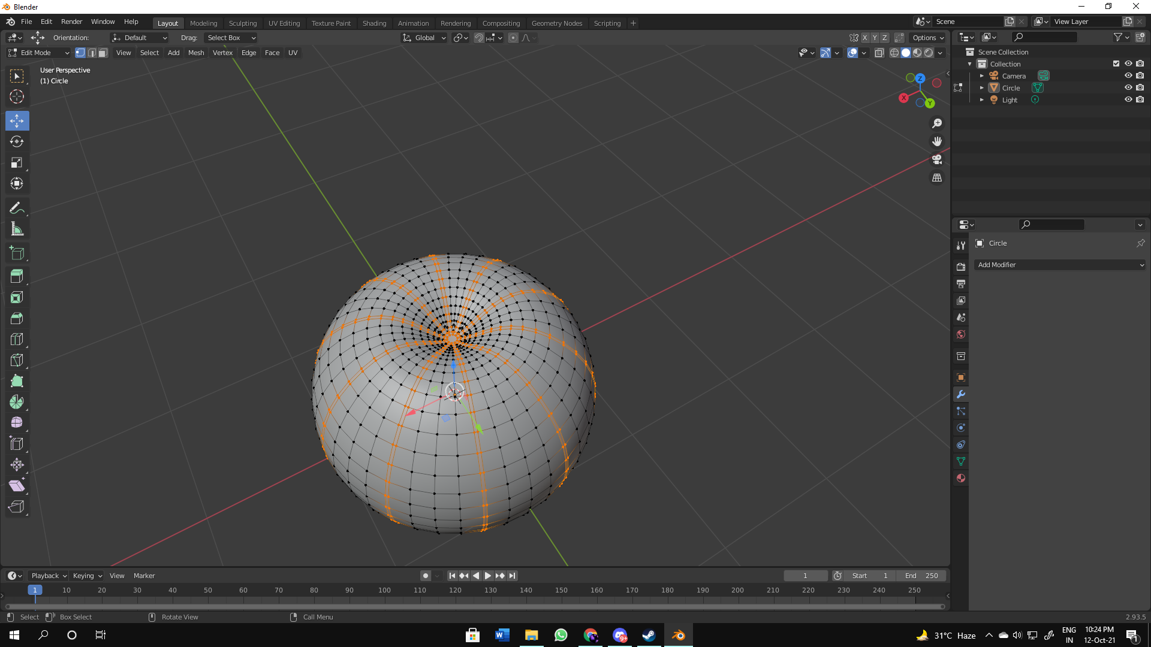Switch to the UV Editing workspace tab
This screenshot has height=647, width=1151.
(284, 23)
